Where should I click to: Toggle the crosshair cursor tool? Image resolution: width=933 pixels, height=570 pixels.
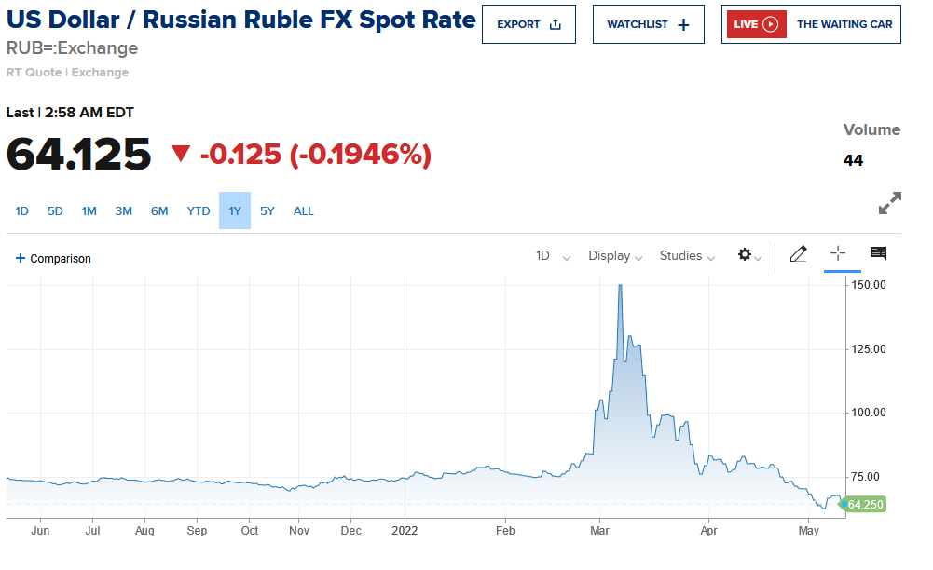point(838,253)
